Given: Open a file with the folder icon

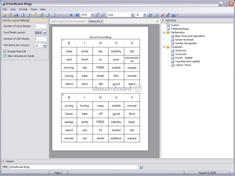Looking at the screenshot, I should point(10,15).
